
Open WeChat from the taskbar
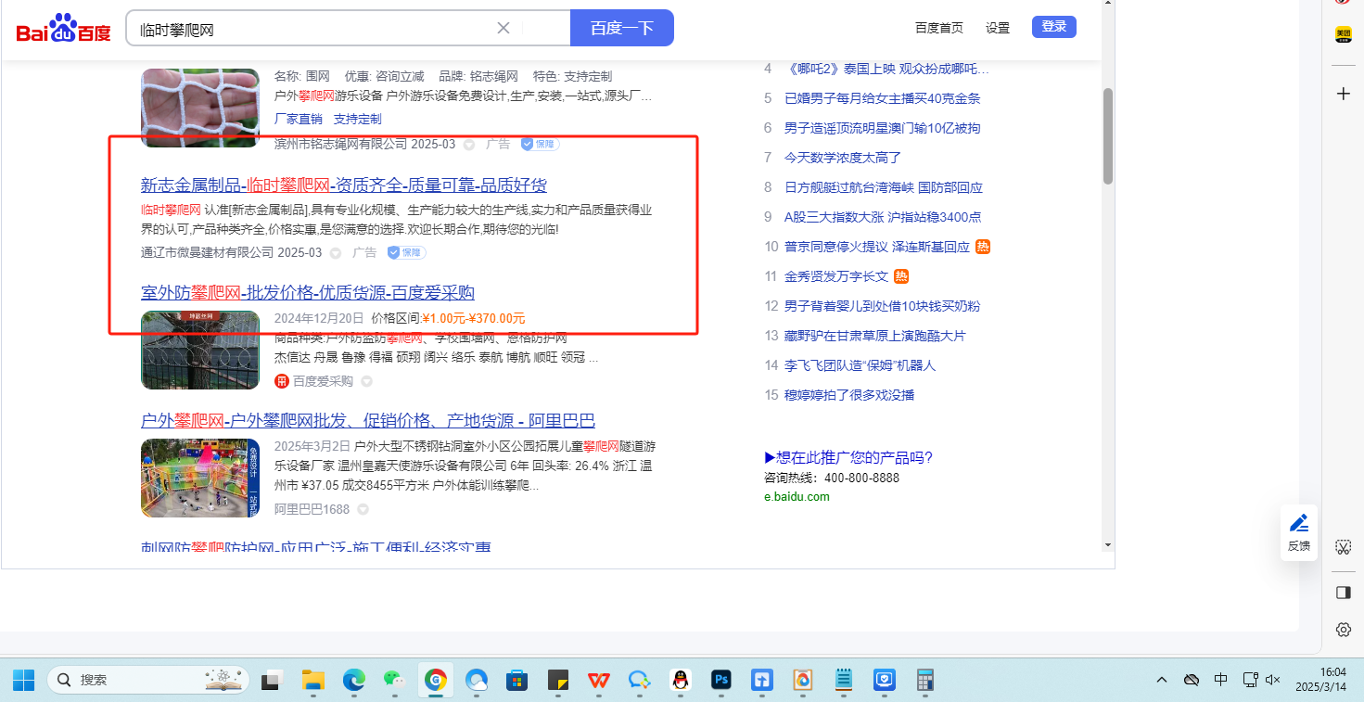(x=395, y=680)
